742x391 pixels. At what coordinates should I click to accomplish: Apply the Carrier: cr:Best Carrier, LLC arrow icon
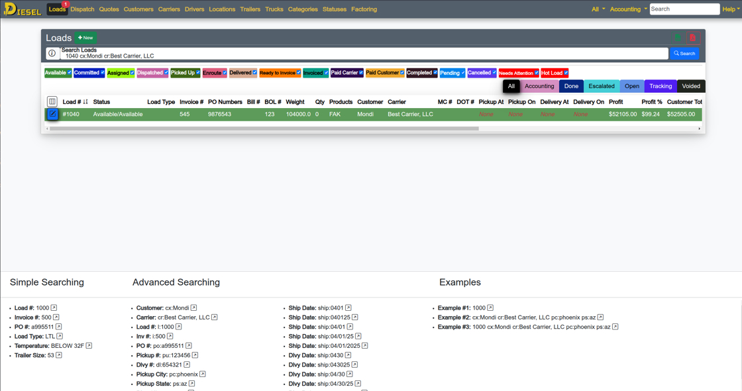coord(215,317)
